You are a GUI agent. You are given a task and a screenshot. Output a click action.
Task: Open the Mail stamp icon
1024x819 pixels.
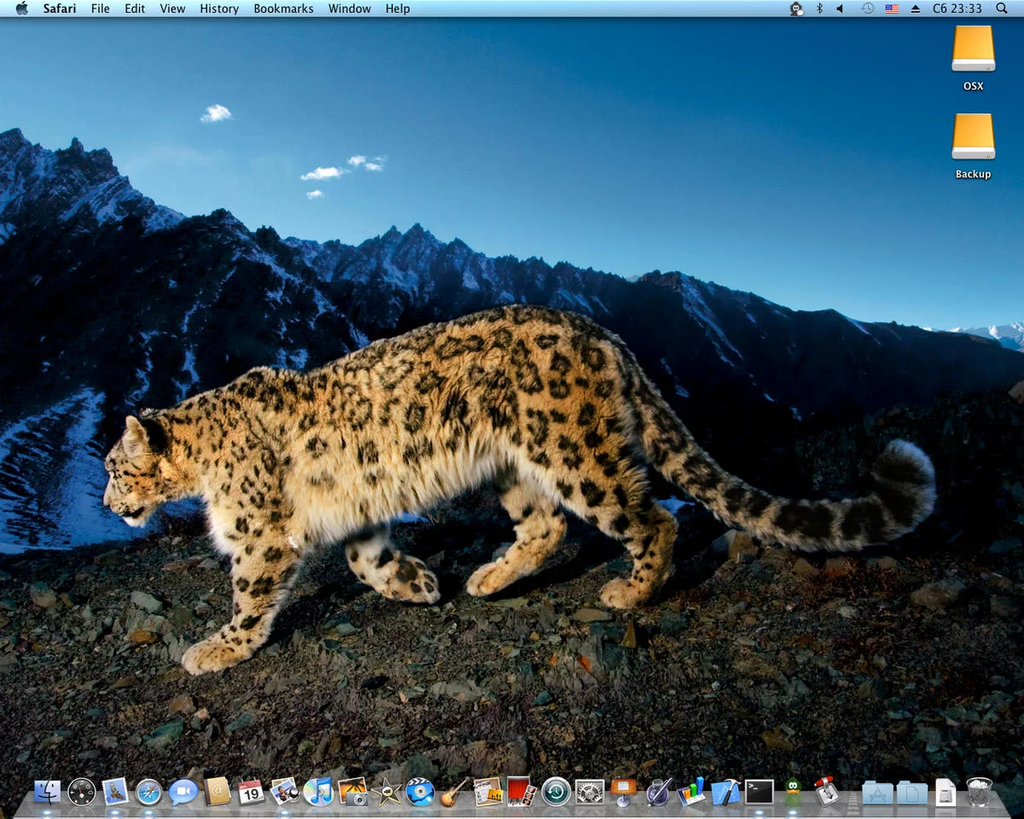pos(115,792)
